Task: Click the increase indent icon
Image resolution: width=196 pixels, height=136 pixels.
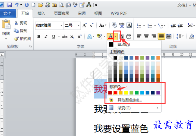Action: pyautogui.click(x=180, y=25)
